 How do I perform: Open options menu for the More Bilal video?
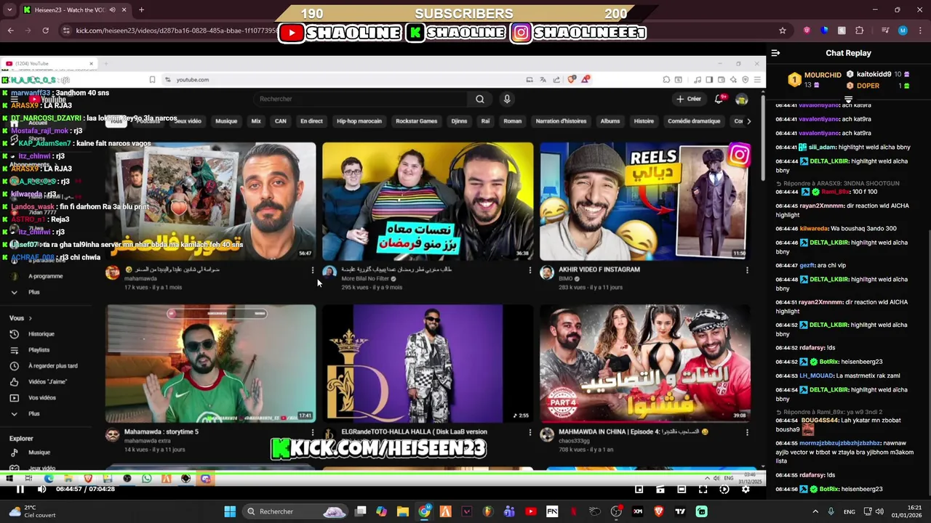point(530,270)
